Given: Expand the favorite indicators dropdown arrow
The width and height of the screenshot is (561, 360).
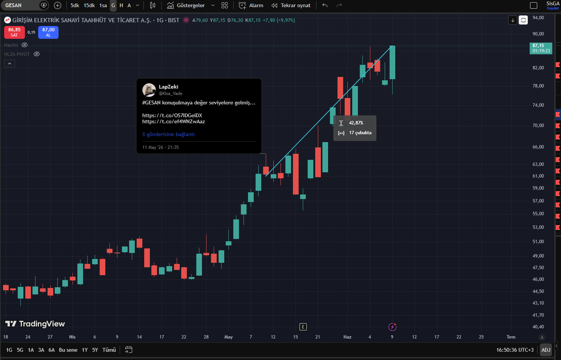Looking at the screenshot, I should pos(213,5).
